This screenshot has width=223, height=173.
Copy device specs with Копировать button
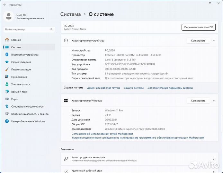(x=198, y=41)
